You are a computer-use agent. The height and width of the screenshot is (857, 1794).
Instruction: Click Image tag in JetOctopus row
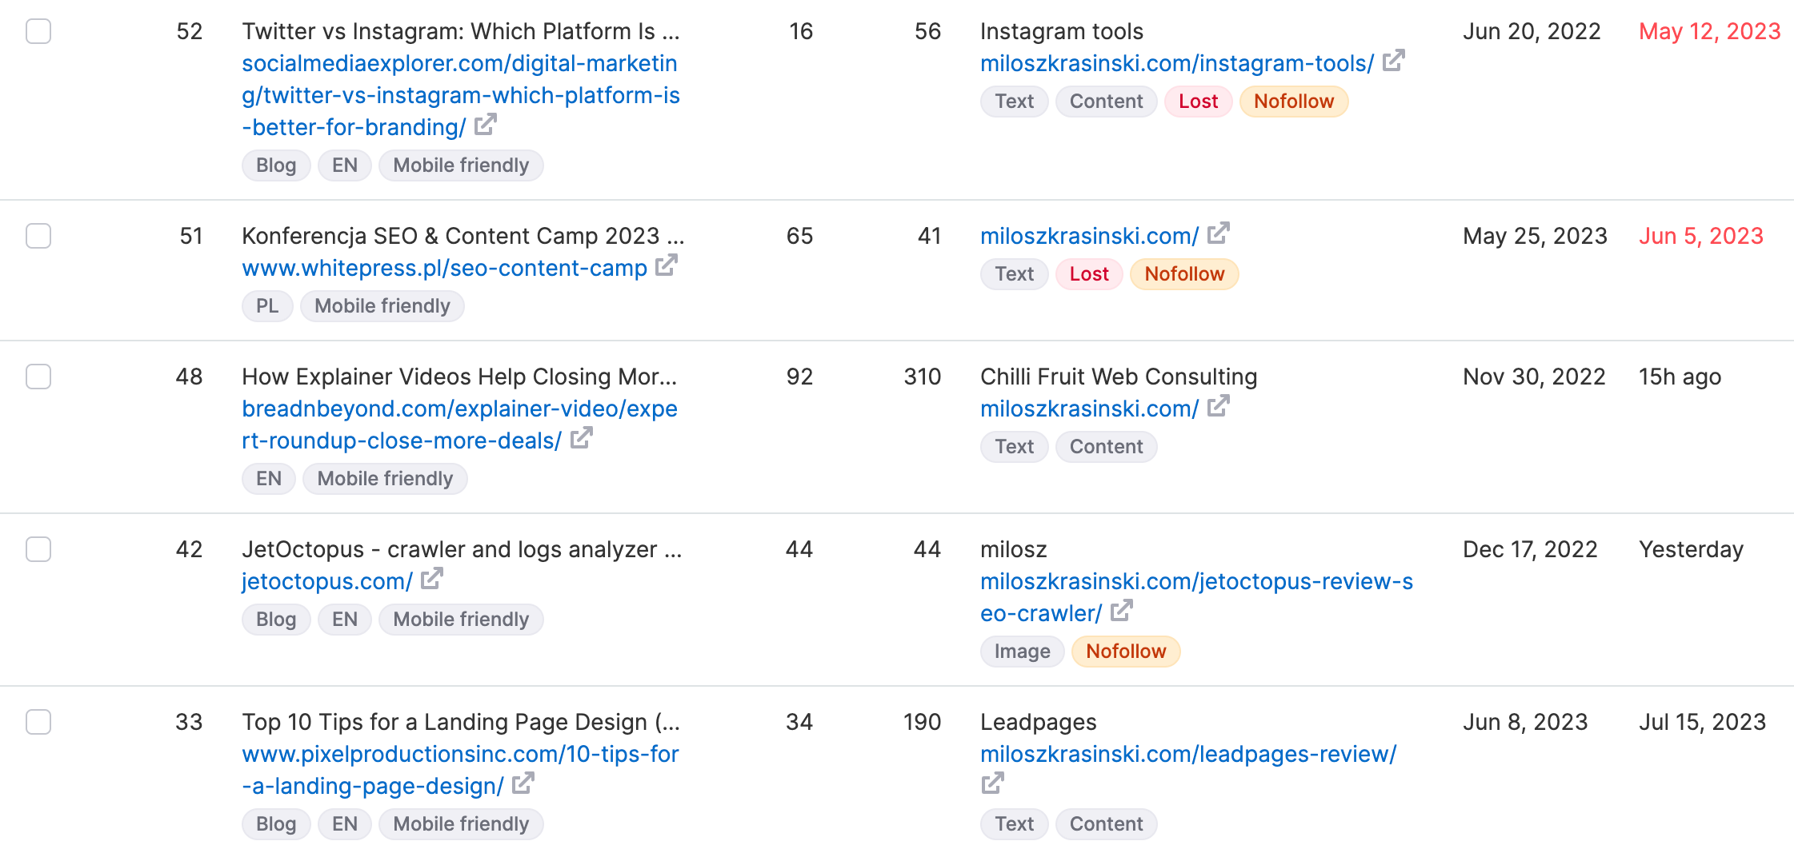tap(1022, 652)
